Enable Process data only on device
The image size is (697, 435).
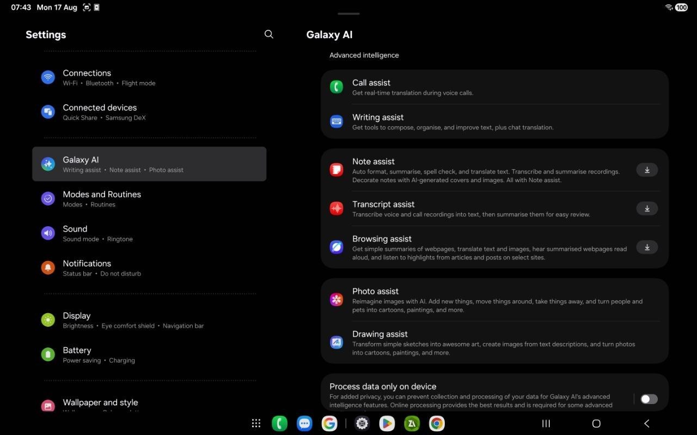click(649, 399)
